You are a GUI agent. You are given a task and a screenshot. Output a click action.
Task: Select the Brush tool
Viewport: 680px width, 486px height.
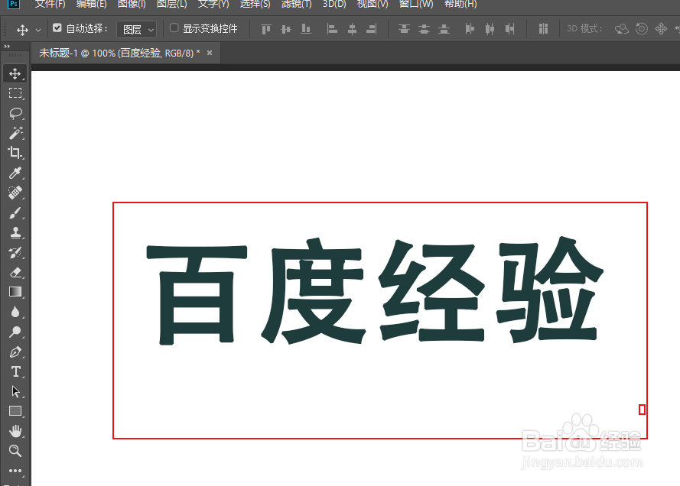coord(15,212)
